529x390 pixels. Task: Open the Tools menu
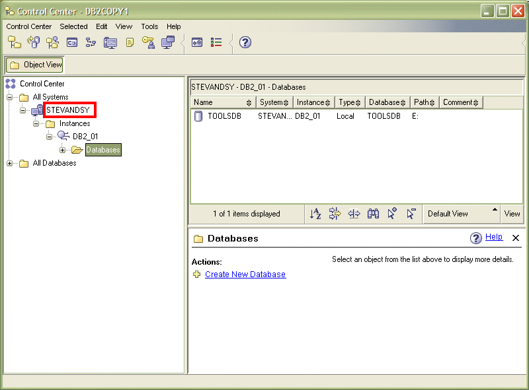click(149, 26)
